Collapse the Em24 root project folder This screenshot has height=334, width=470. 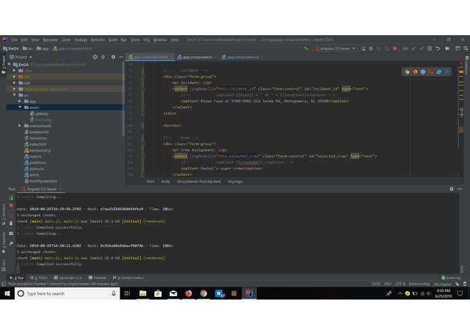(x=9, y=64)
